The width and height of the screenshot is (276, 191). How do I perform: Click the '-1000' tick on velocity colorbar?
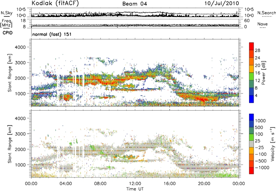click(262, 168)
